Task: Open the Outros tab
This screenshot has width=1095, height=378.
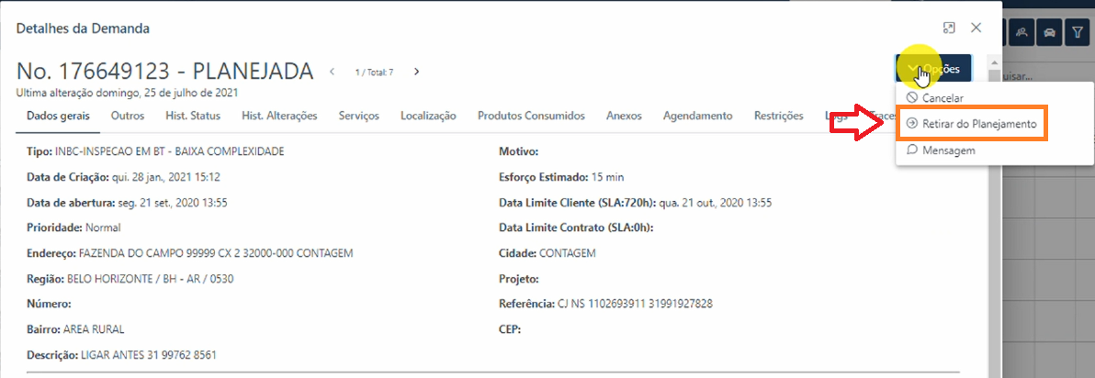Action: coord(127,116)
